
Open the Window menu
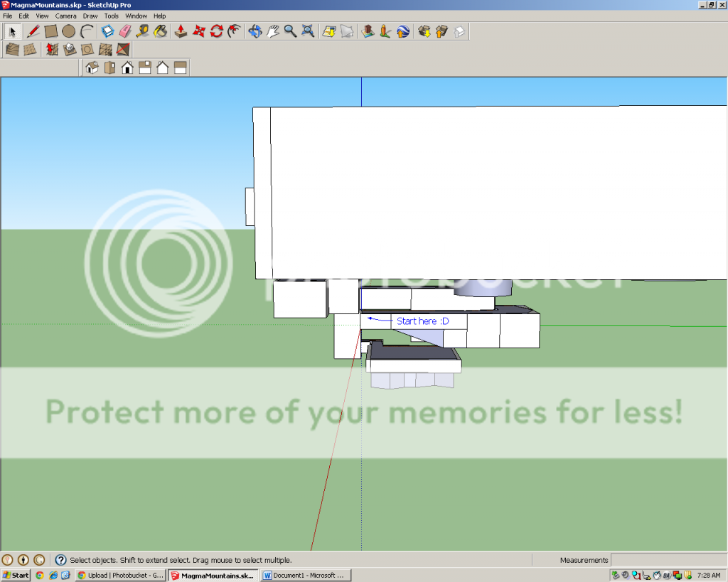pyautogui.click(x=136, y=16)
